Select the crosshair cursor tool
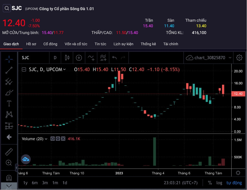Viewport: 247px width, 190px height. [x=9, y=59]
